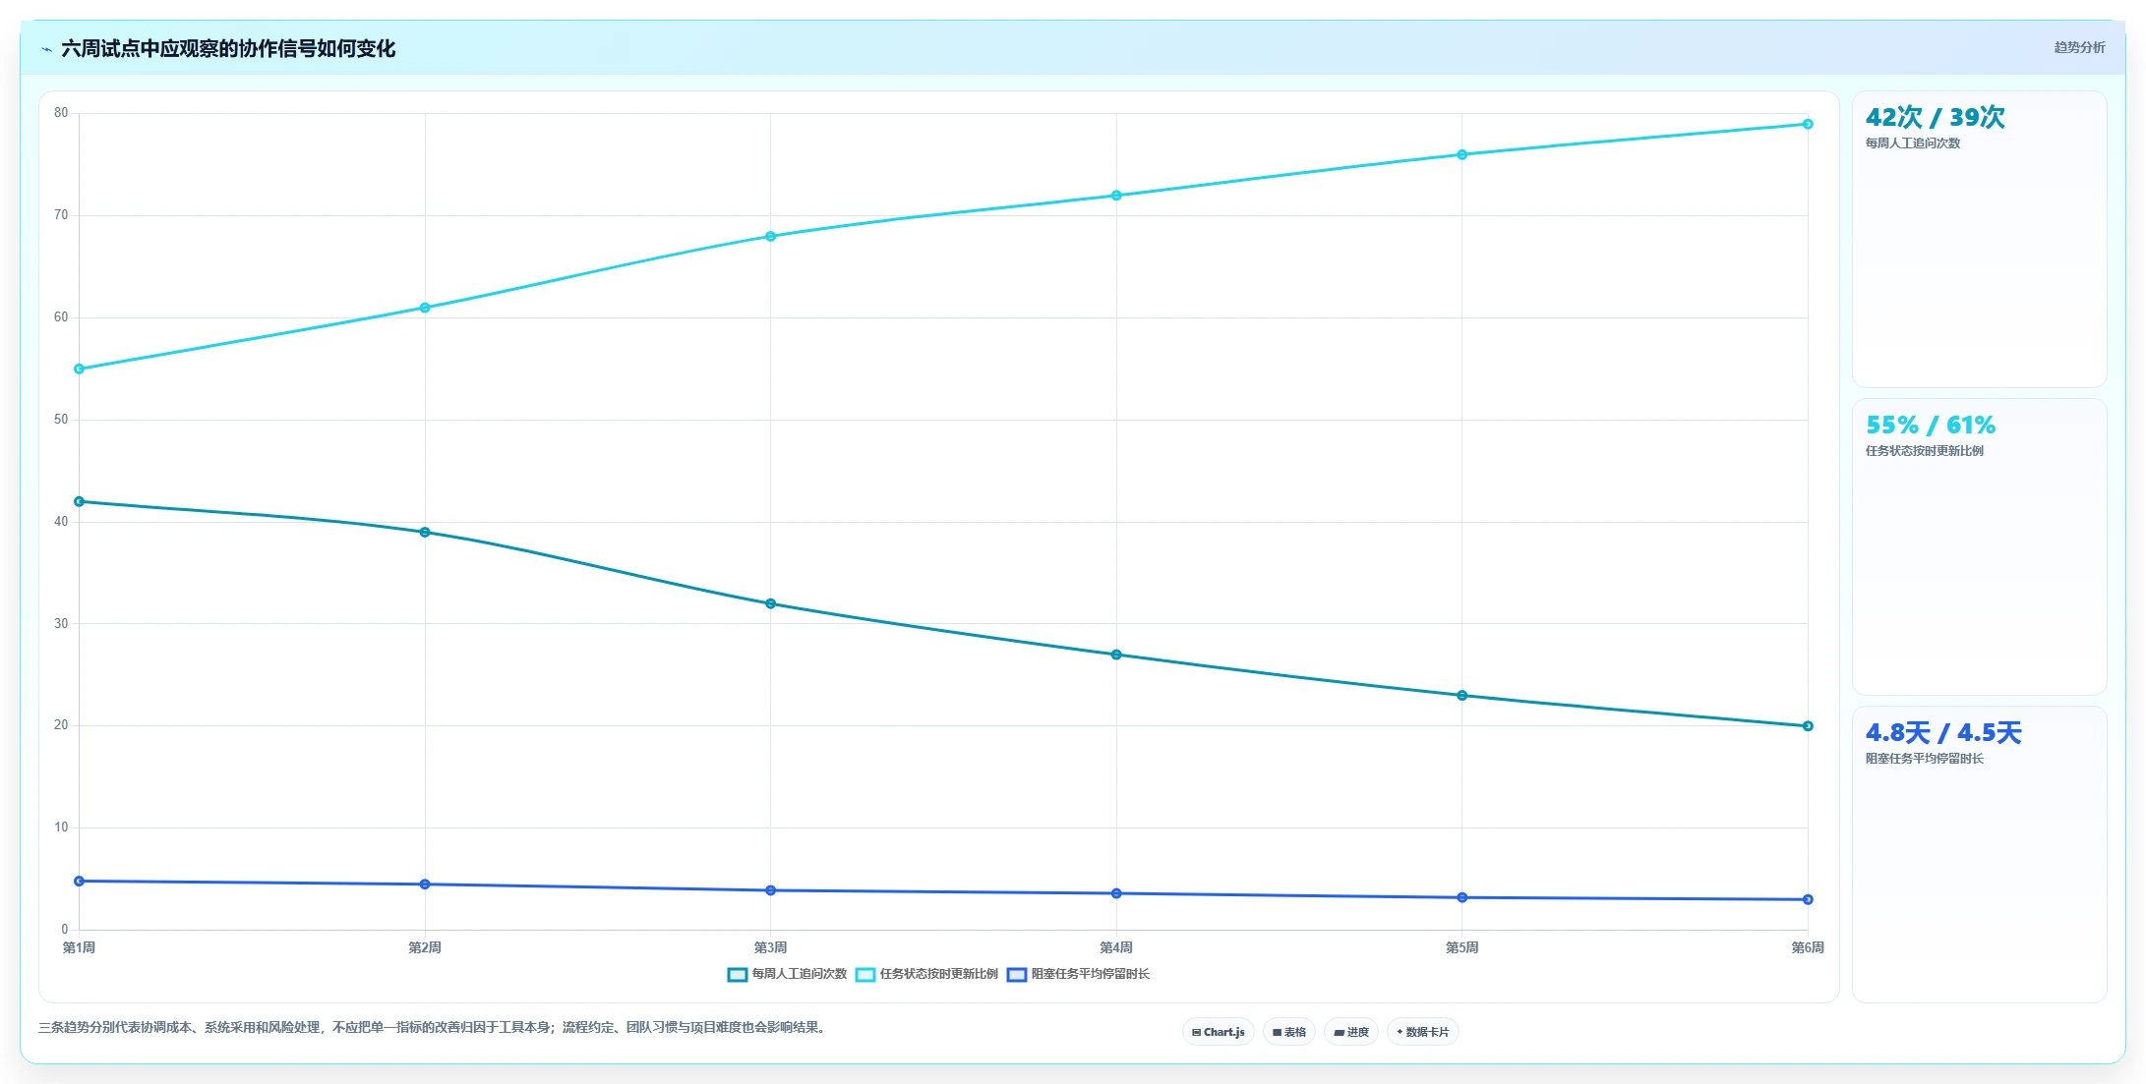Image resolution: width=2146 pixels, height=1084 pixels.
Task: Click the 任务状态按时更新比例 card caption
Action: (1925, 451)
